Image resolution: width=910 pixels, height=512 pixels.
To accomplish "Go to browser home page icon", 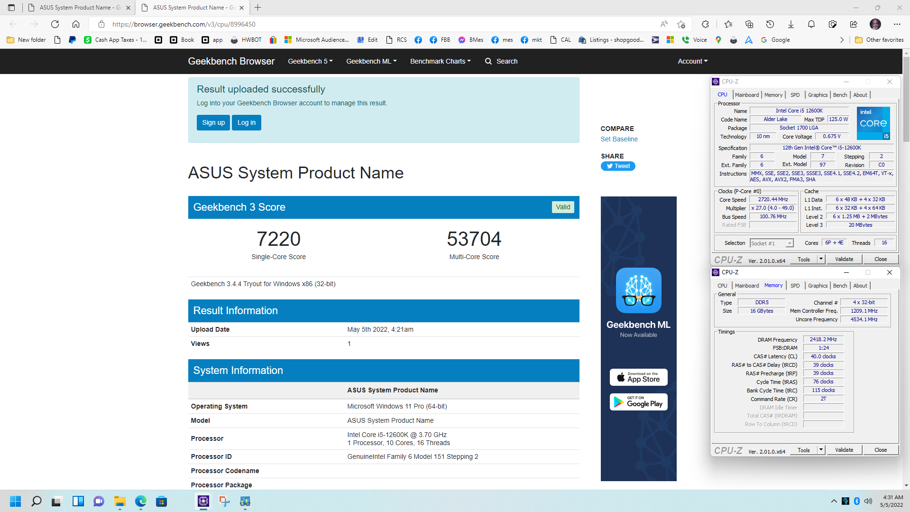I will point(76,24).
